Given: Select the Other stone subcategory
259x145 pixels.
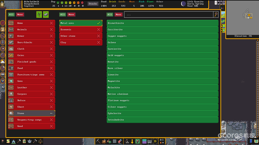Looking at the screenshot, I should point(81,36).
